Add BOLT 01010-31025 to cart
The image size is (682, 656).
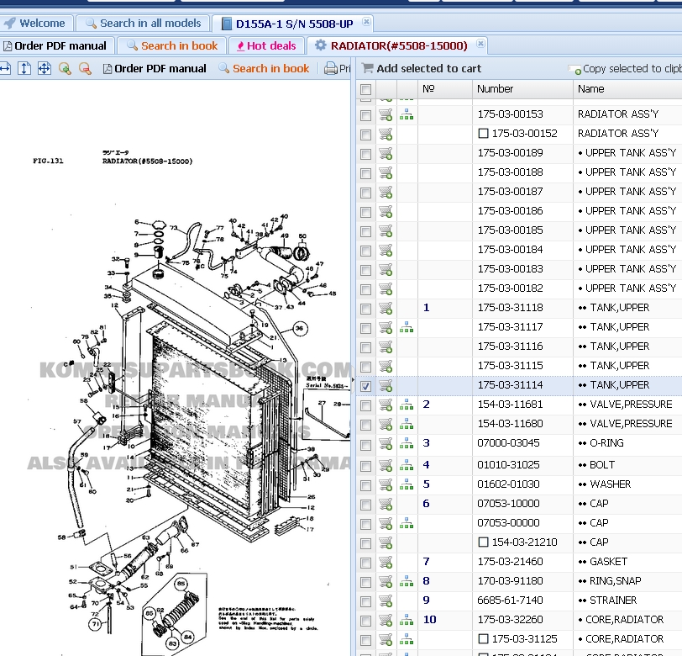[386, 465]
